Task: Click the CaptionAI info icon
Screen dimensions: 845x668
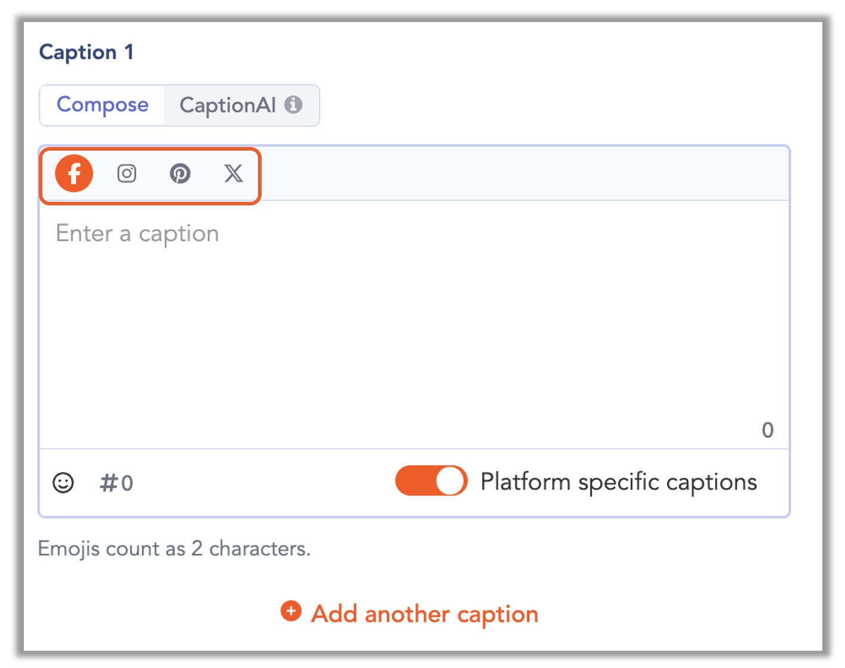Action: tap(293, 105)
